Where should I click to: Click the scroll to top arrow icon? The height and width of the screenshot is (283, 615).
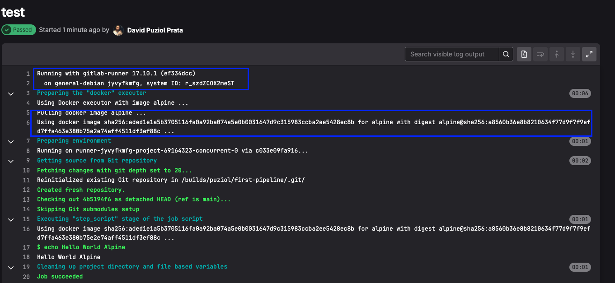557,54
